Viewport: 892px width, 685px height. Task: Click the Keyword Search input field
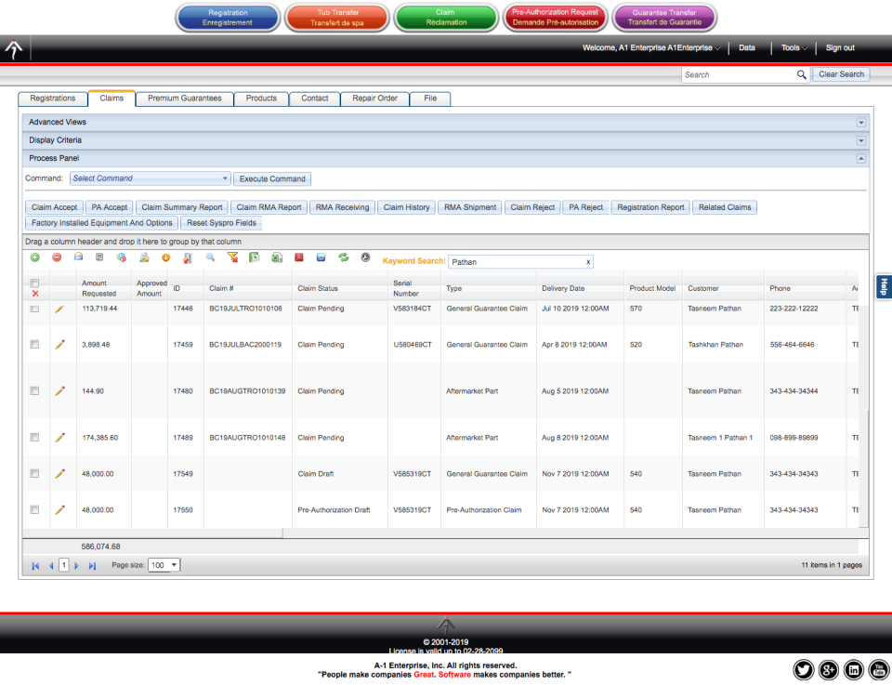(x=520, y=262)
